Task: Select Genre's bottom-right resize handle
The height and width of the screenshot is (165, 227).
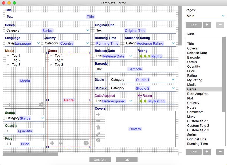Action: coord(90,147)
